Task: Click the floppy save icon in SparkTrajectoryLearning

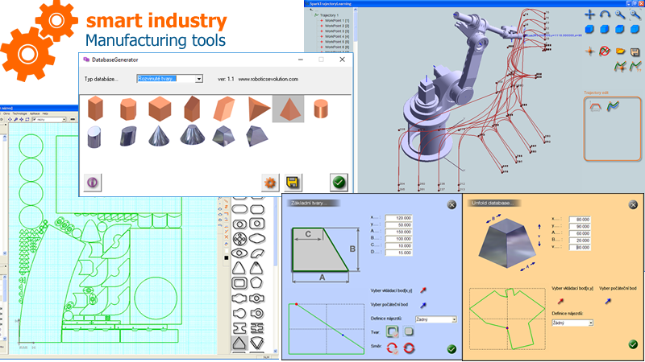Action: coord(635,51)
